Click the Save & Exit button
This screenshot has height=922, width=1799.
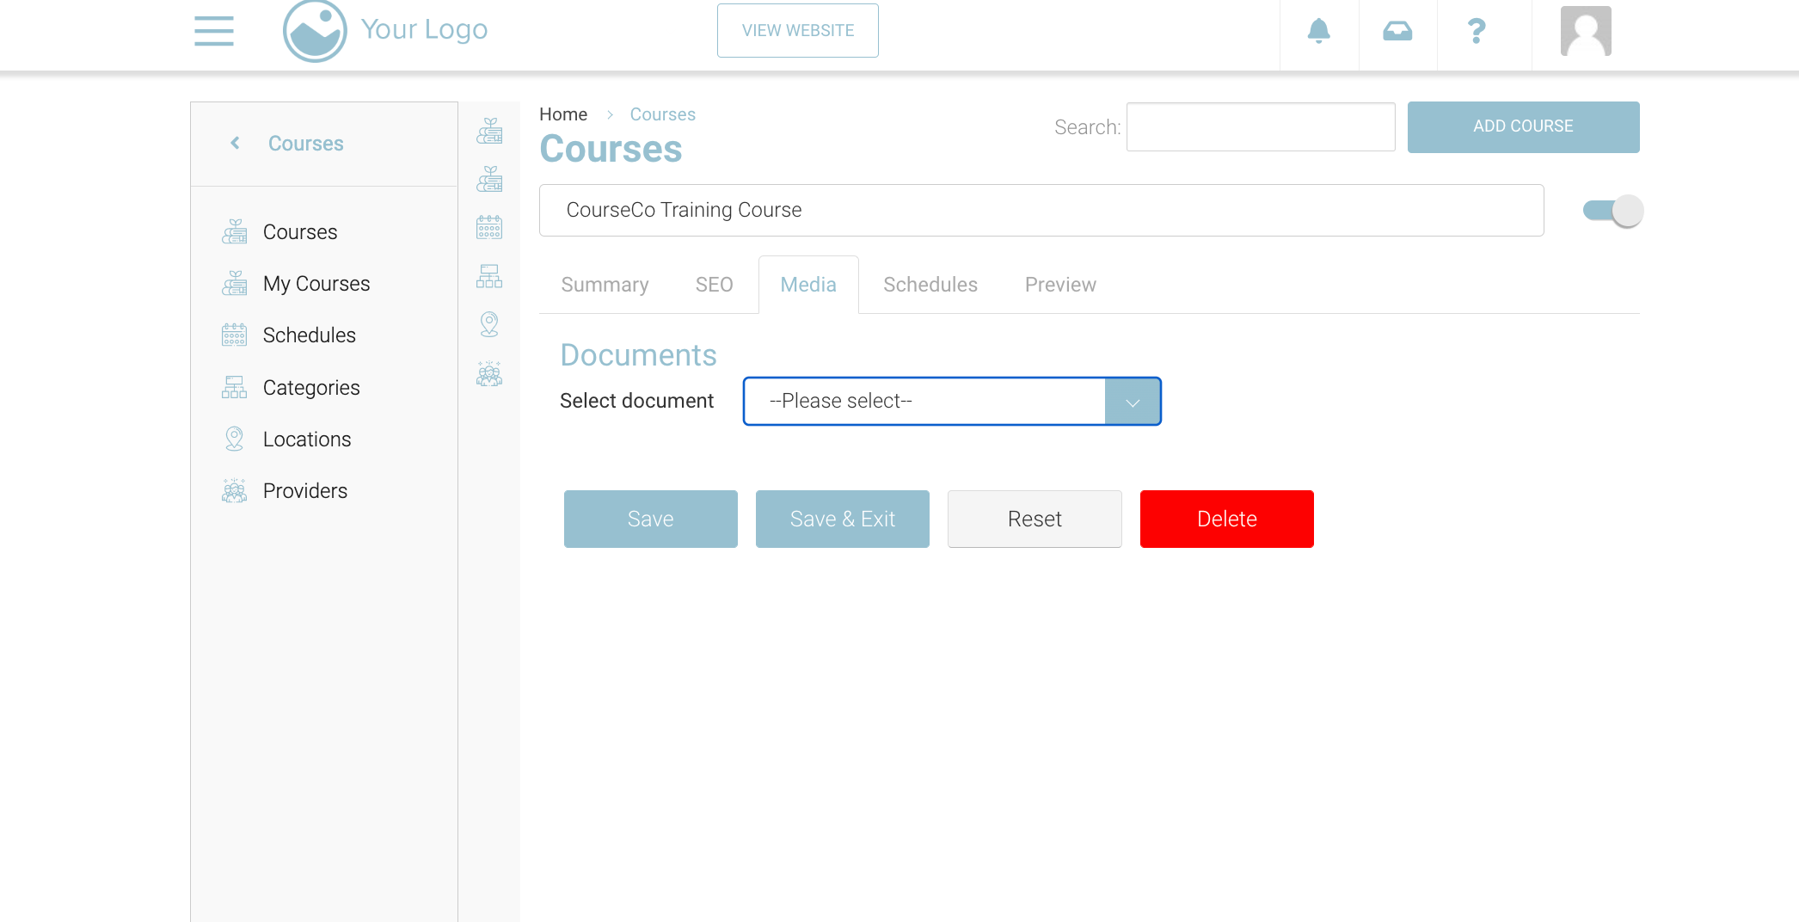point(842,519)
